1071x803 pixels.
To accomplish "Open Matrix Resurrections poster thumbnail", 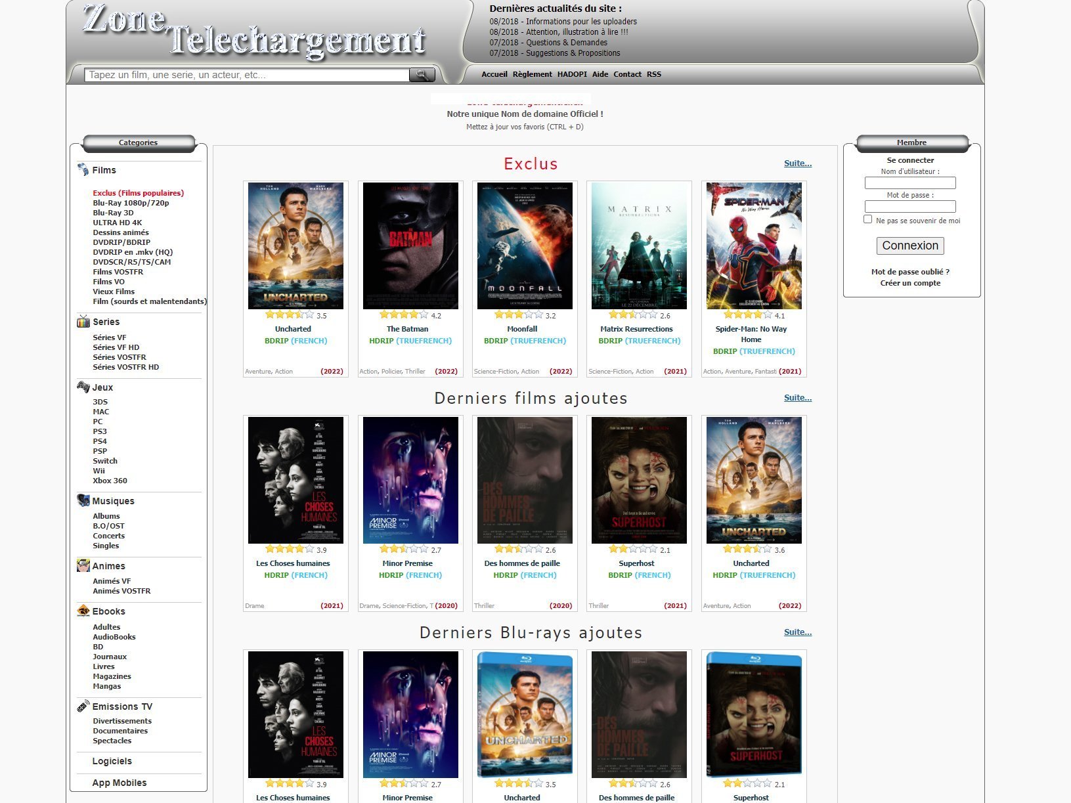I will (x=639, y=246).
